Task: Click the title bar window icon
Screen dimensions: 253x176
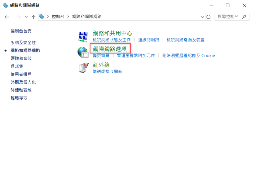Action: tap(5, 5)
